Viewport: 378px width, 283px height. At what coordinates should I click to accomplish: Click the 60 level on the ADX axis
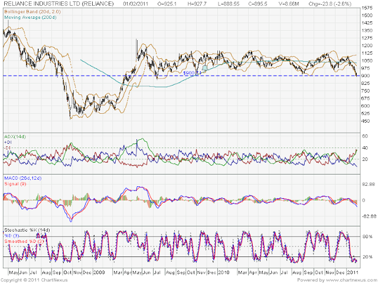click(x=365, y=136)
